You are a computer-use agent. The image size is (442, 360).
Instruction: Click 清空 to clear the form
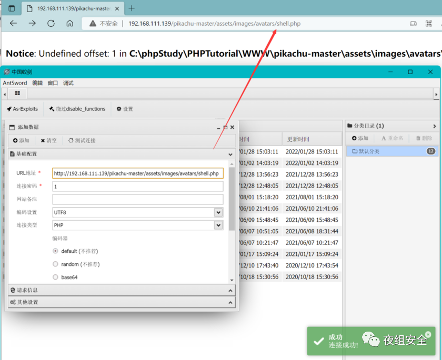(49, 140)
